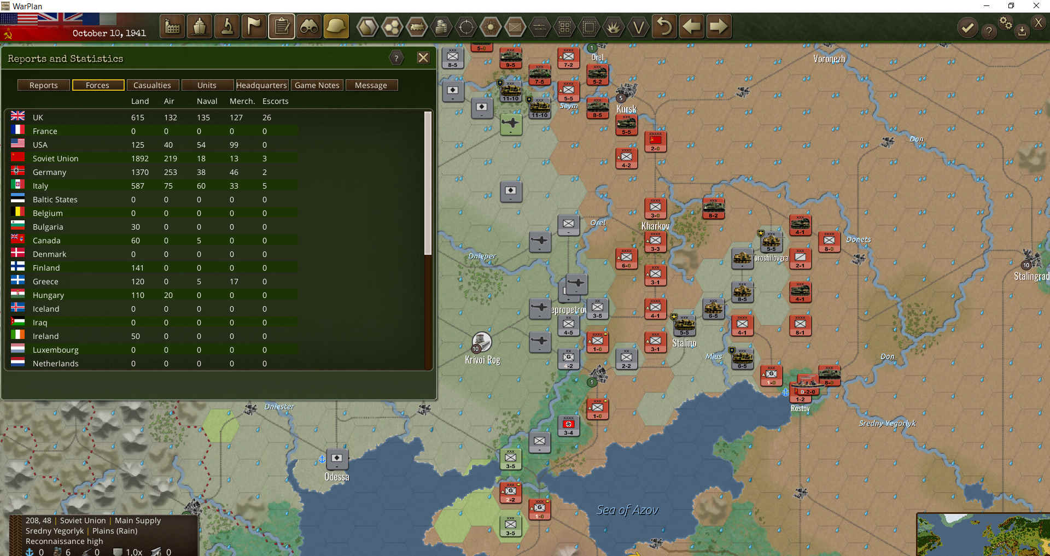Screen dimensions: 1050x556
Task: Click the date October 10, 1941
Action: tap(109, 33)
